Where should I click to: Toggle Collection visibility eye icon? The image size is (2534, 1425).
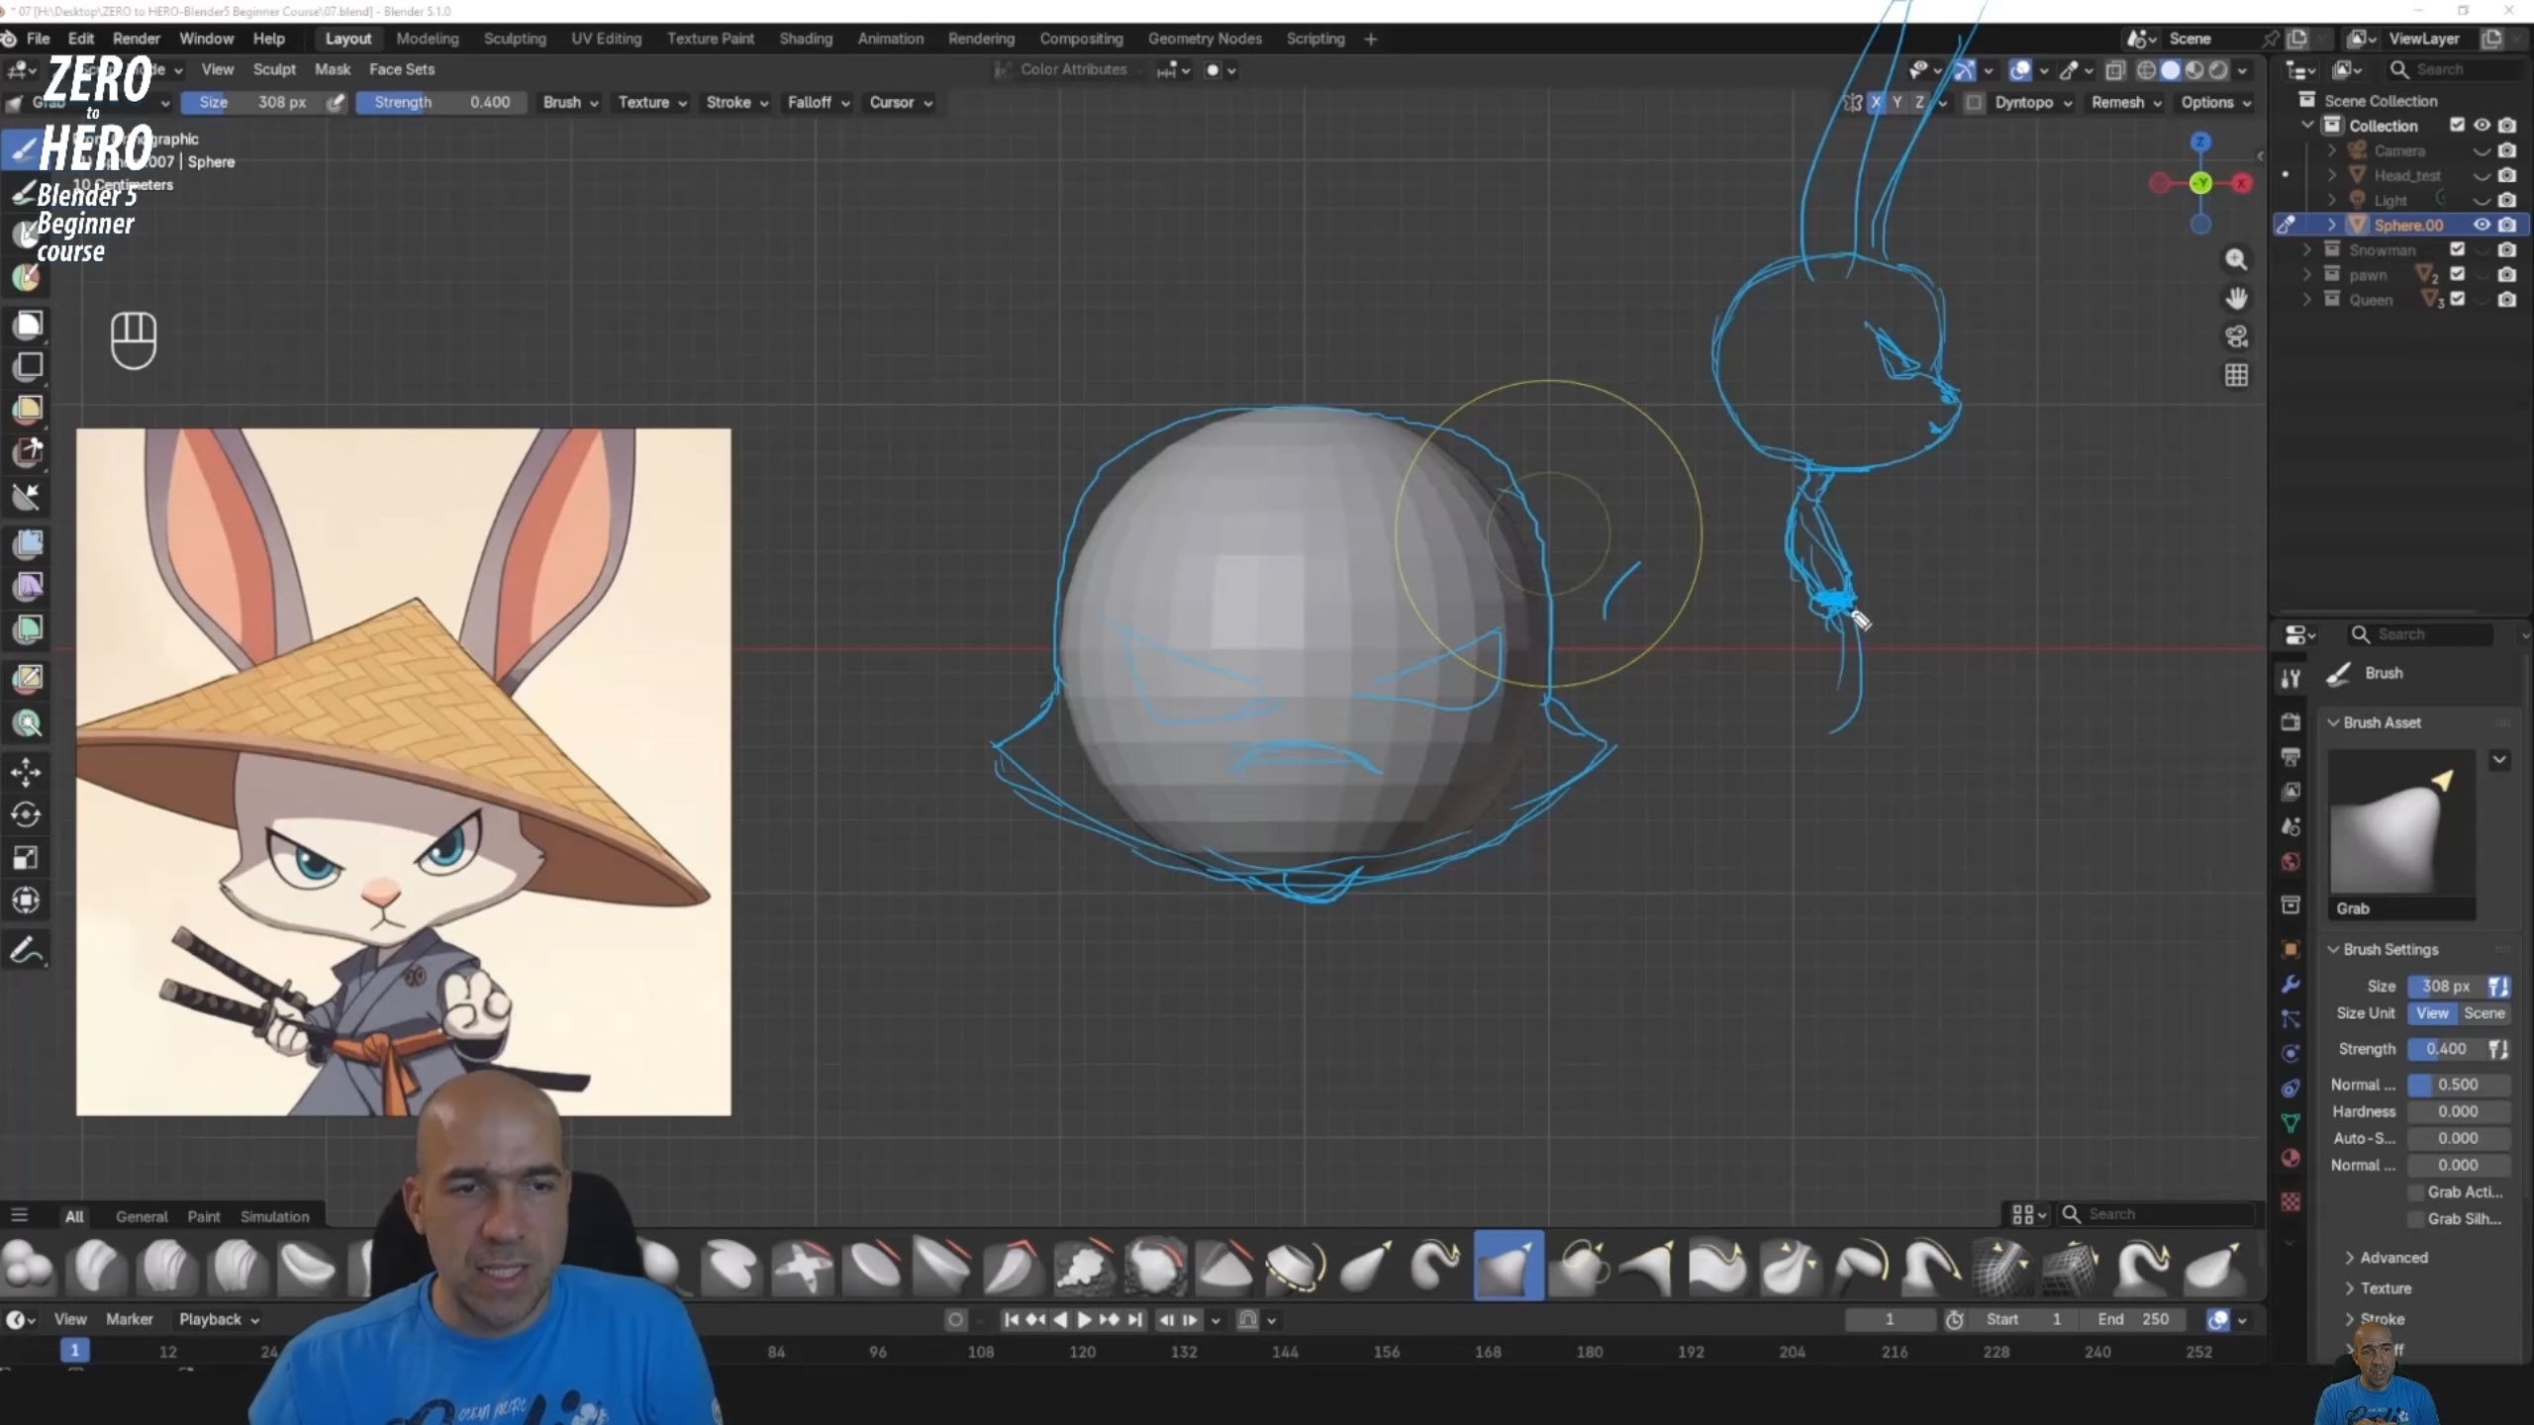2482,126
